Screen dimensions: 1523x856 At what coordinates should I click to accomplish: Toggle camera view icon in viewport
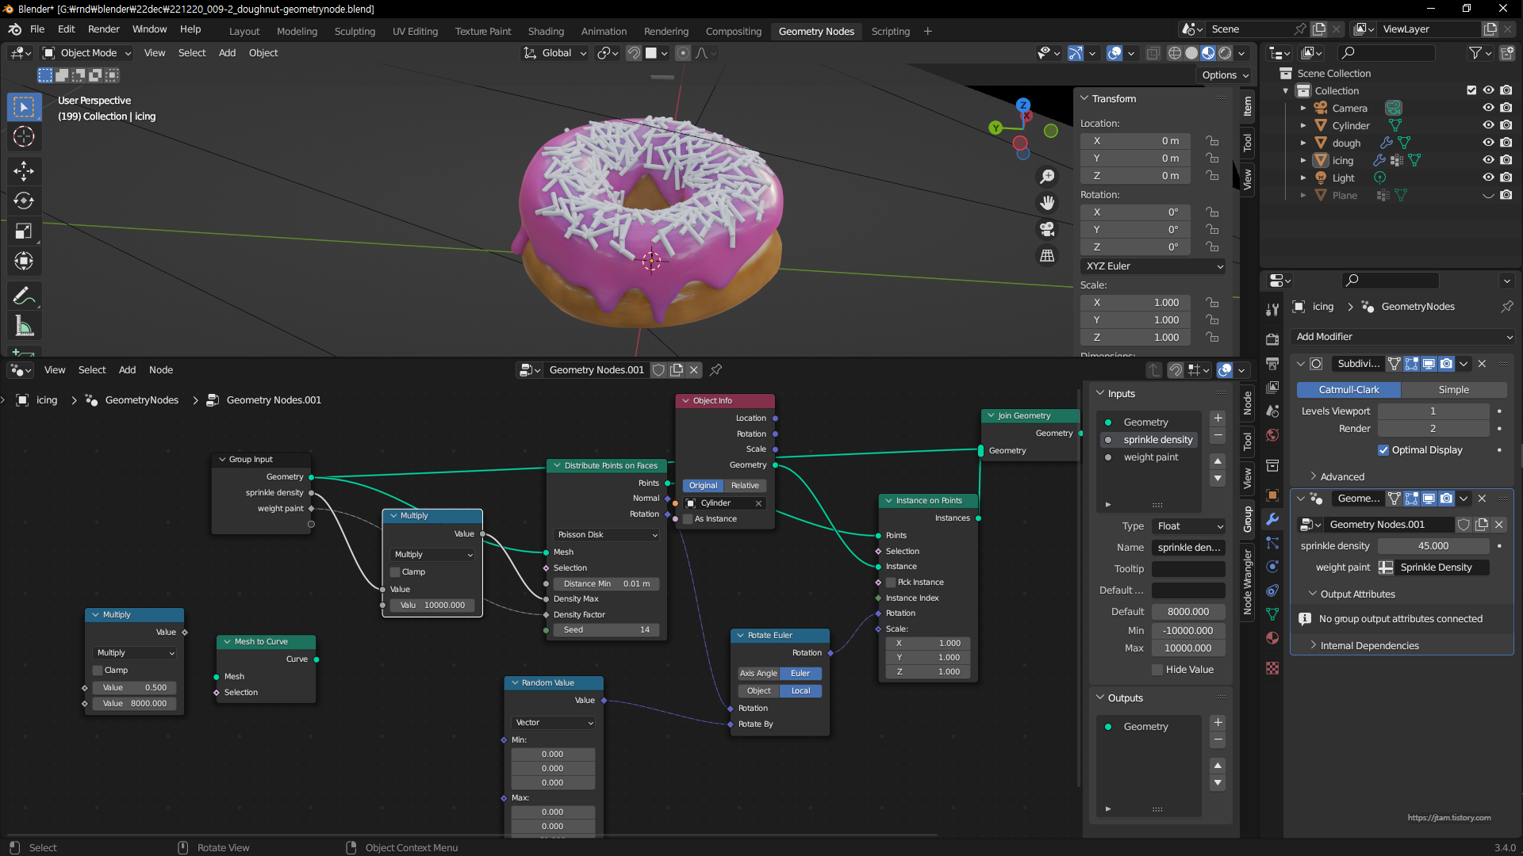coord(1047,229)
